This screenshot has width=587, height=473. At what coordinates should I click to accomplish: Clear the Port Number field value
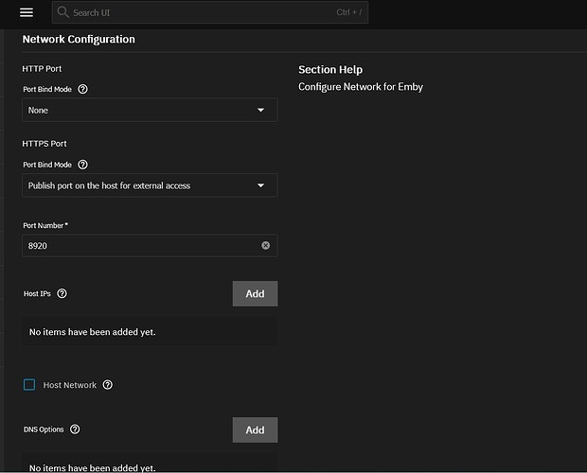pyautogui.click(x=265, y=246)
